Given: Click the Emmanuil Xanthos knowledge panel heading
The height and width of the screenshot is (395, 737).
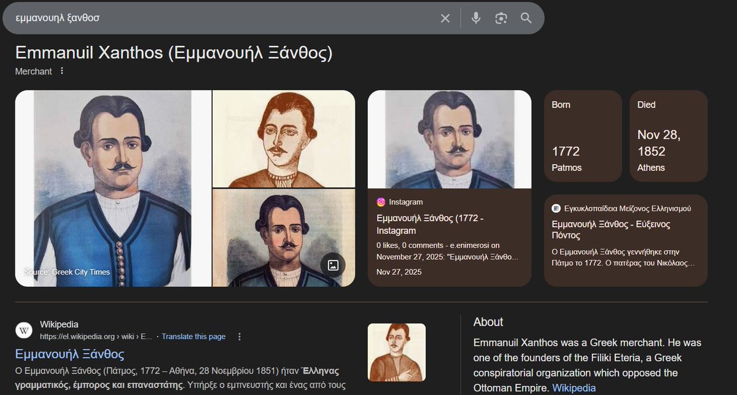Looking at the screenshot, I should pyautogui.click(x=174, y=53).
